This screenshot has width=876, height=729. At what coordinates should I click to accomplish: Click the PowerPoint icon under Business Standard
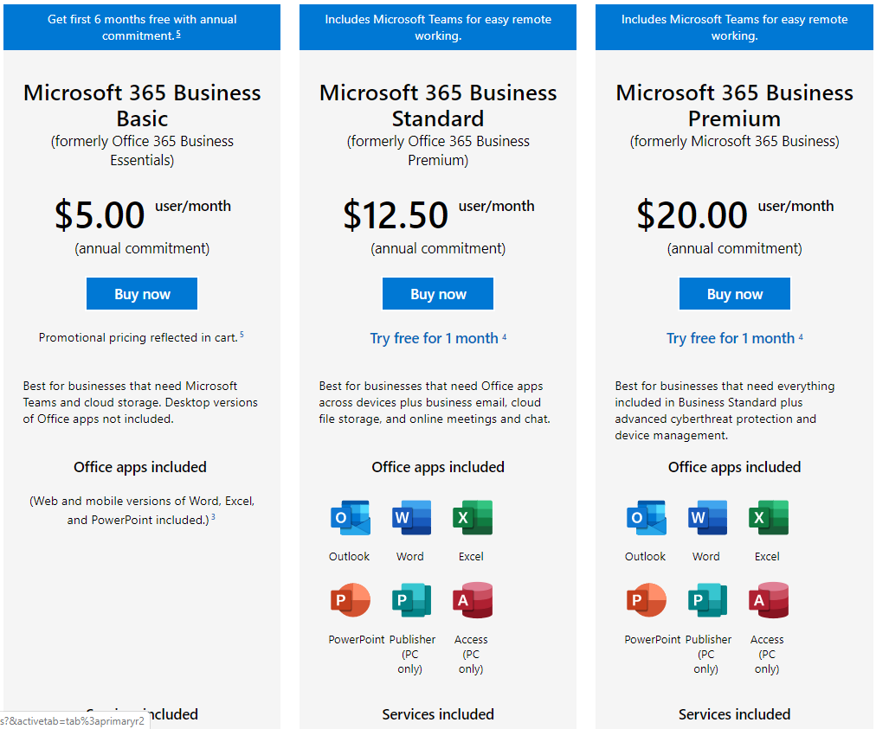click(x=351, y=600)
